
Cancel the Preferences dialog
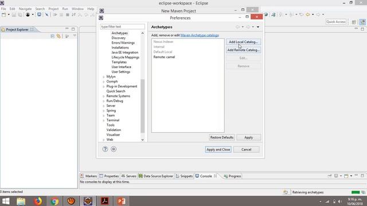246,149
